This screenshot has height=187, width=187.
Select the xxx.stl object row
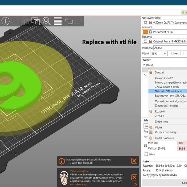point(165,65)
